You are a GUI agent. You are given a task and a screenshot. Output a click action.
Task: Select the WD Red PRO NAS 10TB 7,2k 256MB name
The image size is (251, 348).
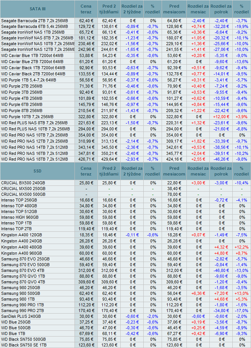35,135
